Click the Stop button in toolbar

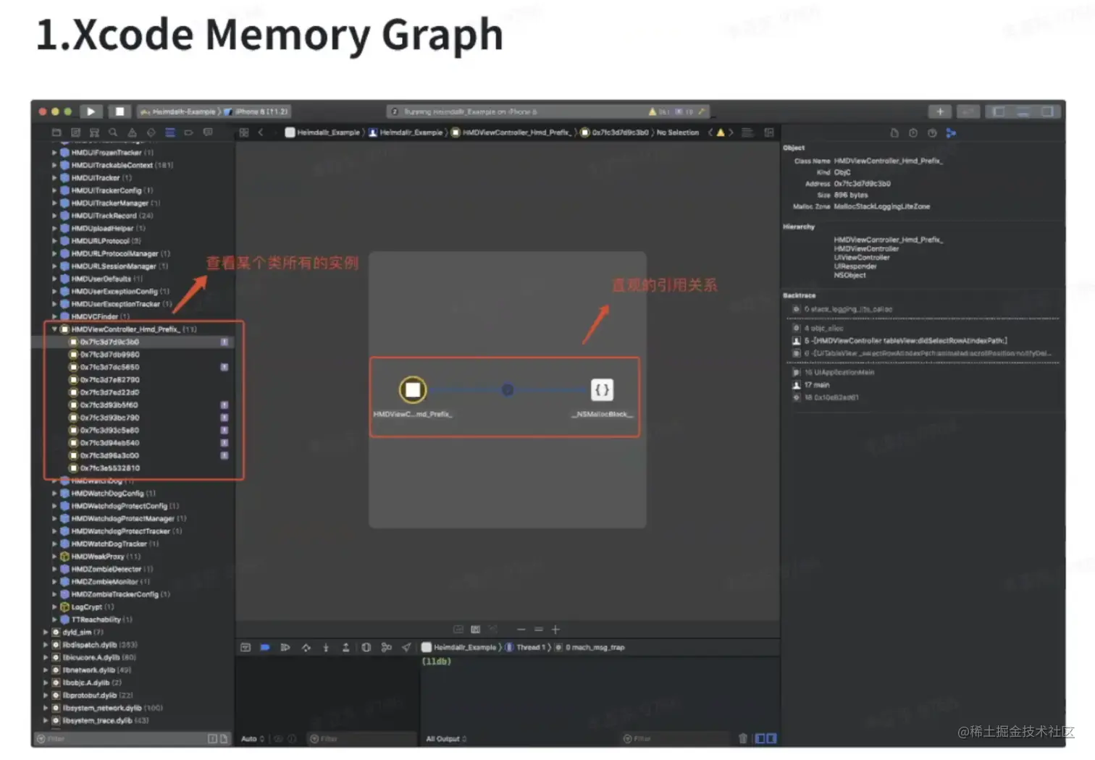[x=119, y=111]
